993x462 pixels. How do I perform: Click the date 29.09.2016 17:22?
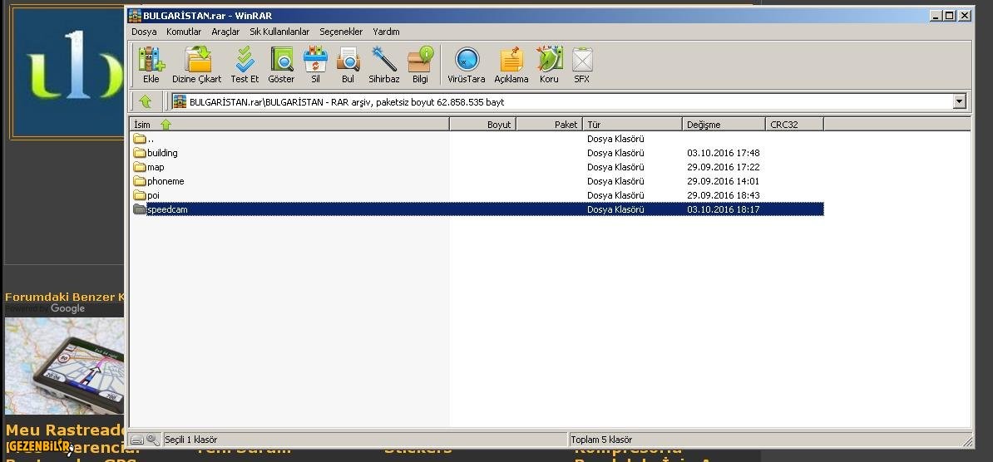point(724,167)
